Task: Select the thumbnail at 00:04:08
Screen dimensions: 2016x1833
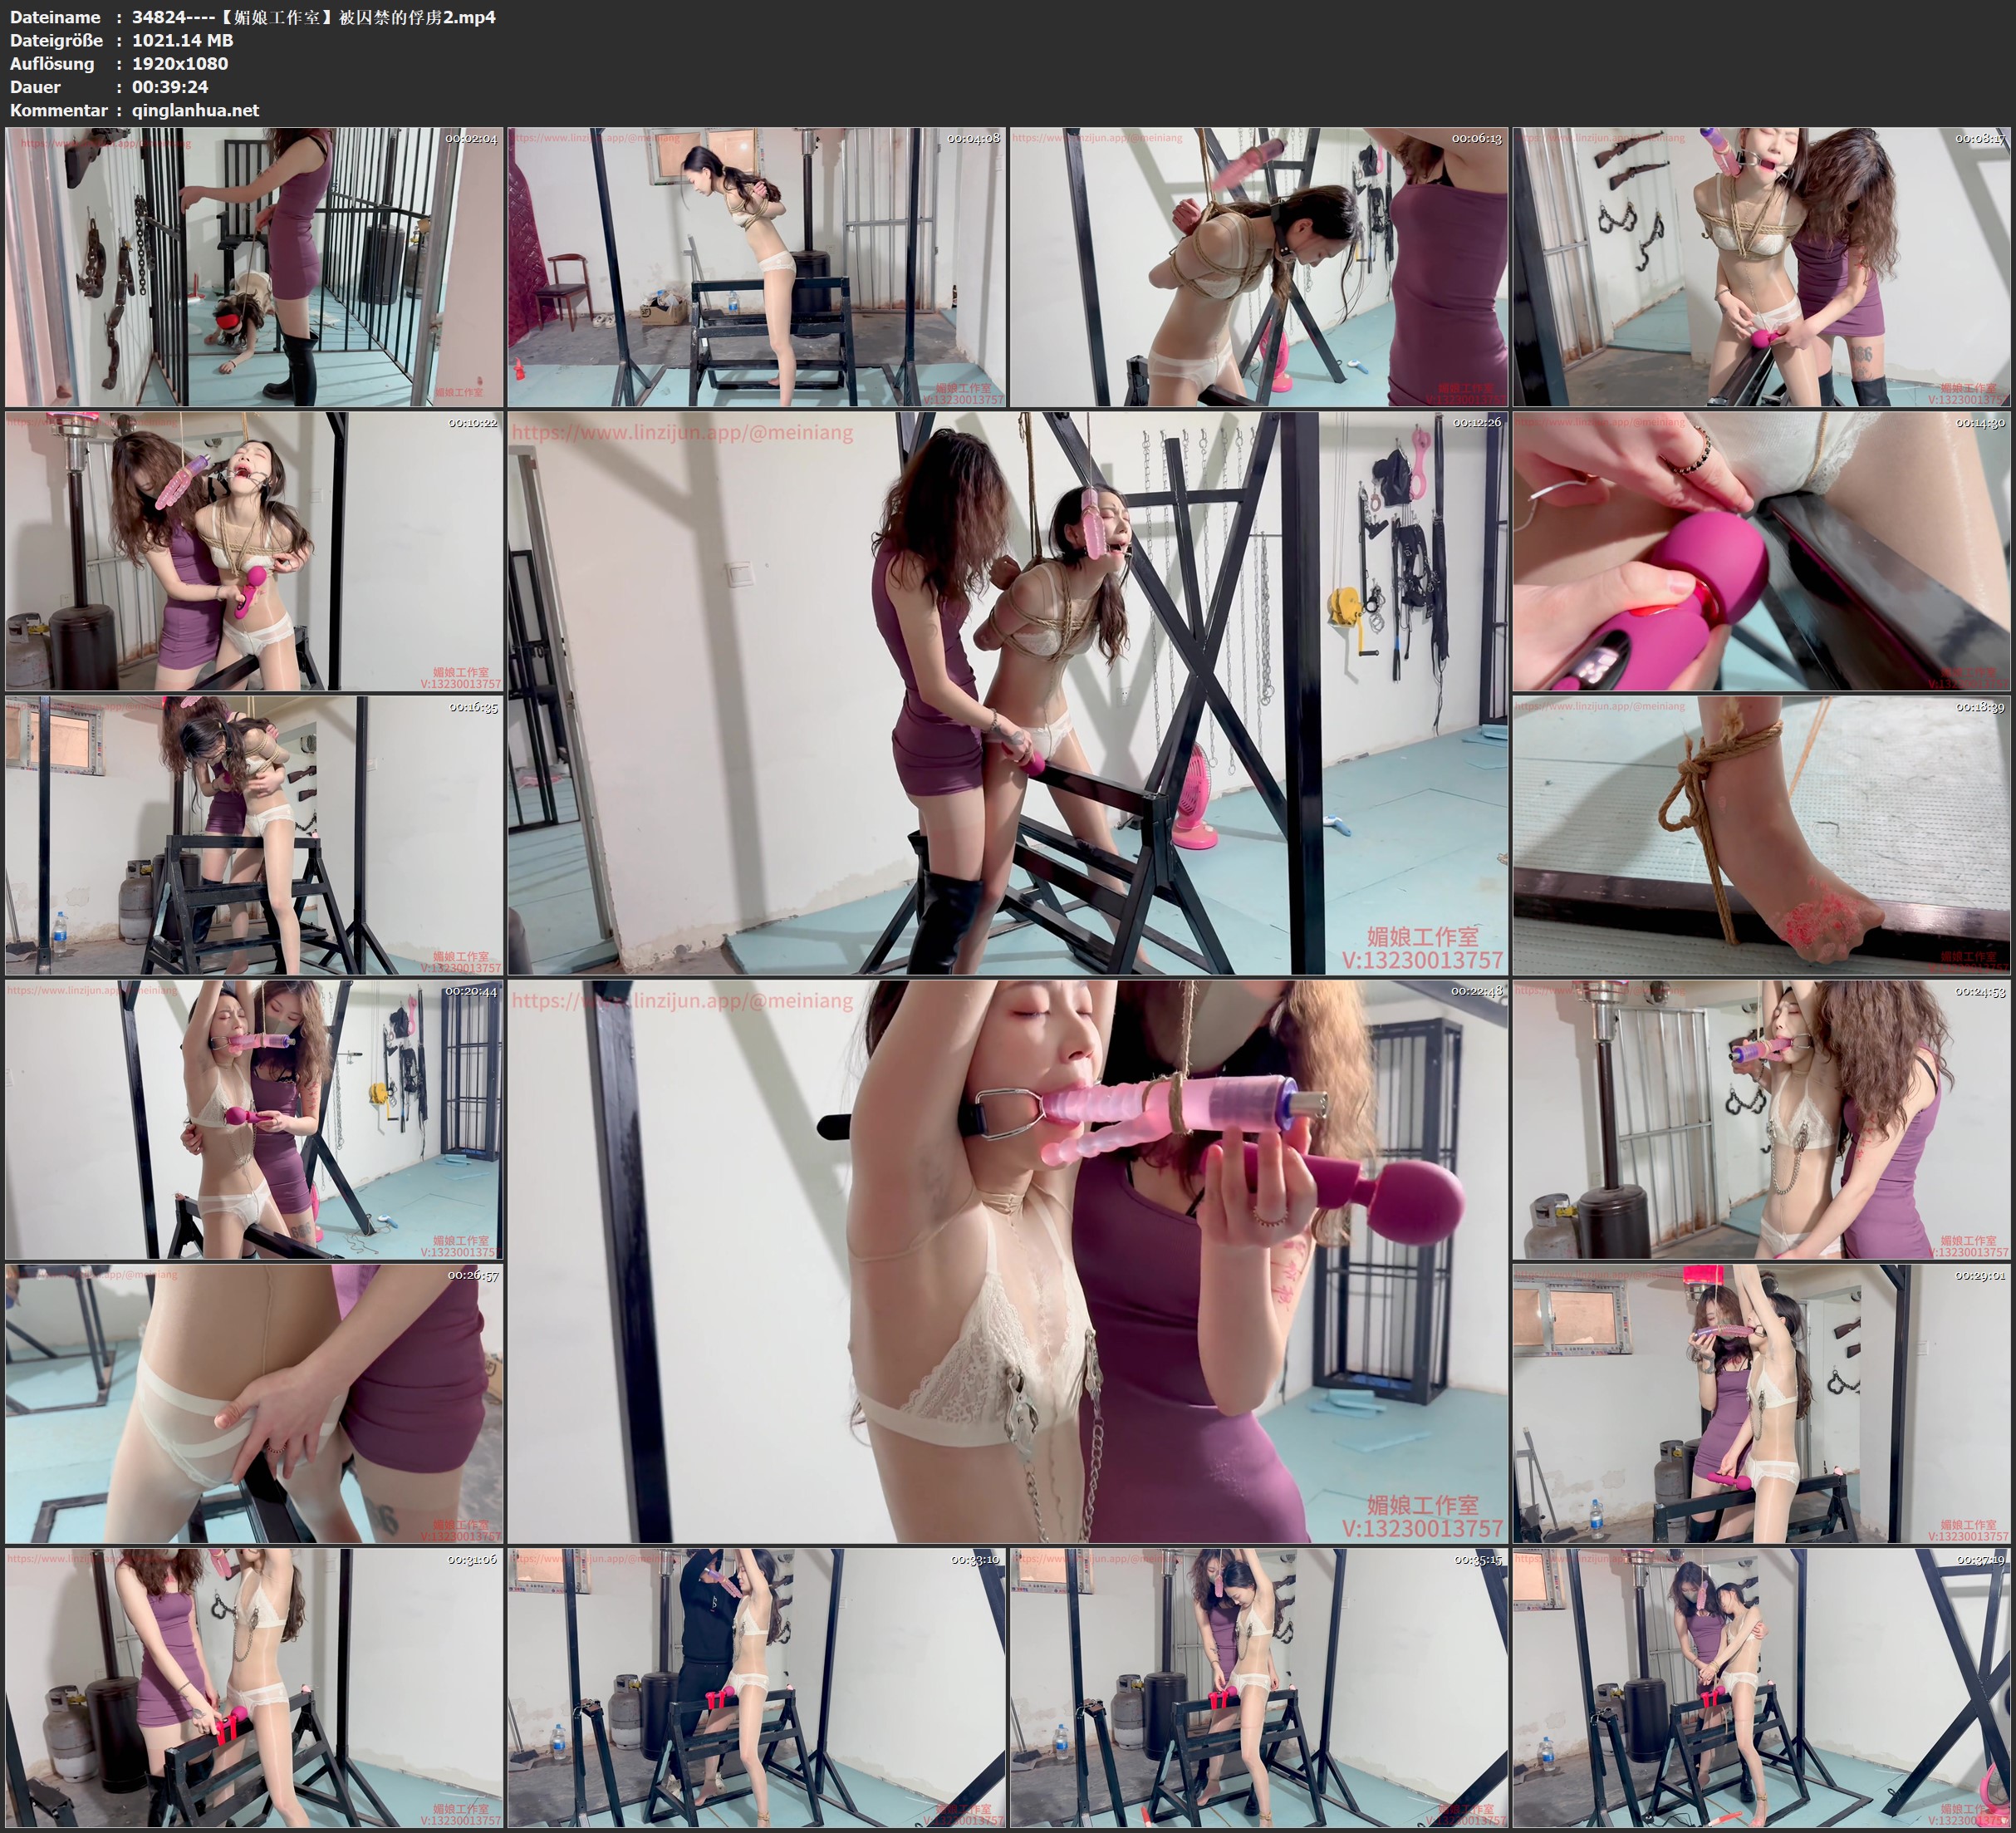Action: pyautogui.click(x=756, y=268)
